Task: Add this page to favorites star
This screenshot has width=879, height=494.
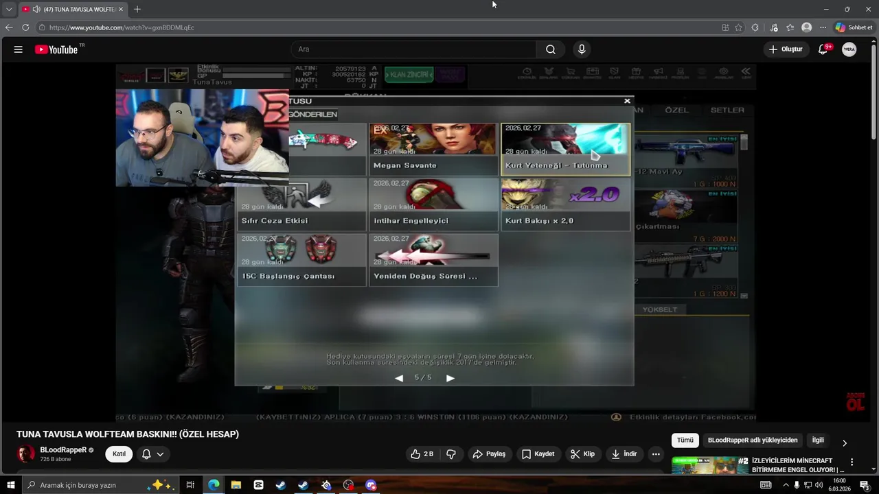Action: (x=738, y=27)
